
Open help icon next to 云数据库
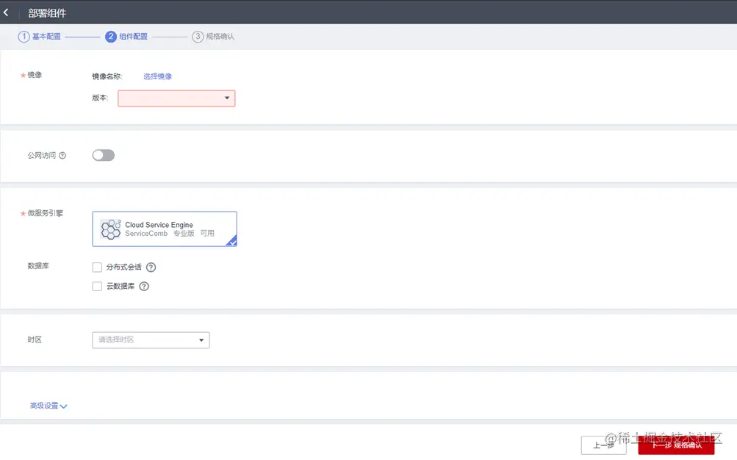point(144,286)
